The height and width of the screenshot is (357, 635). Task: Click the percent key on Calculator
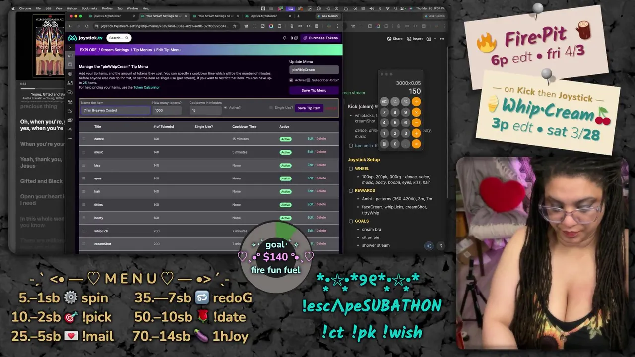tap(406, 101)
